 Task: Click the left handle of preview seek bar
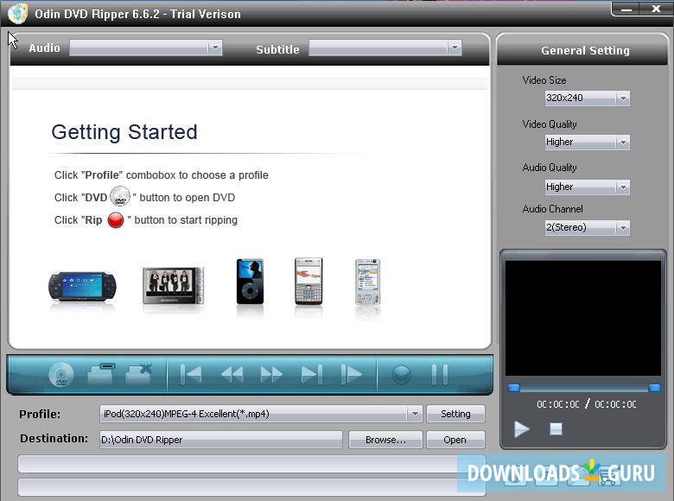tap(513, 389)
